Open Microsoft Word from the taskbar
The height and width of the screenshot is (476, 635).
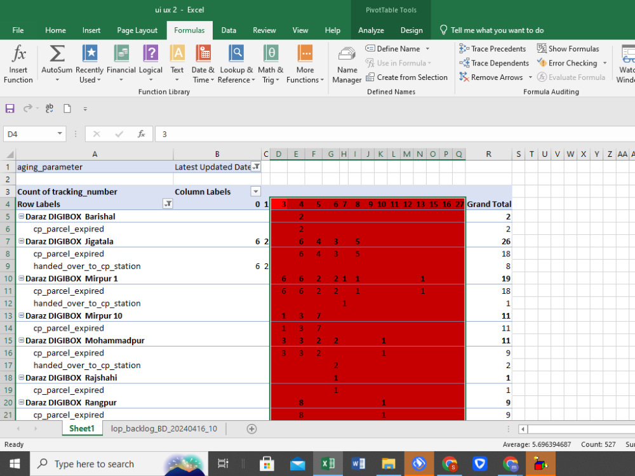358,464
